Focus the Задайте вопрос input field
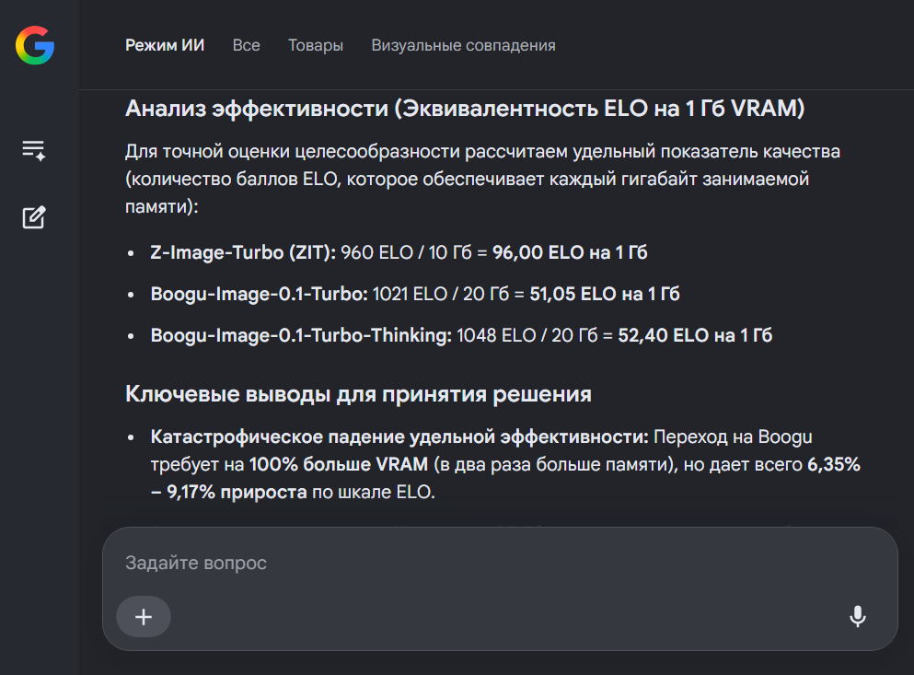This screenshot has height=675, width=914. tap(500, 563)
